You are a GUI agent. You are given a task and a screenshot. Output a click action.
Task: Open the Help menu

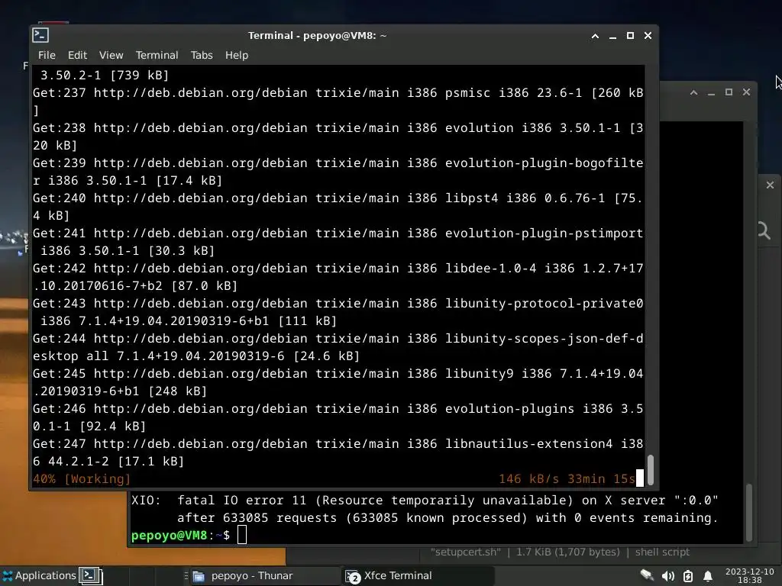[237, 55]
